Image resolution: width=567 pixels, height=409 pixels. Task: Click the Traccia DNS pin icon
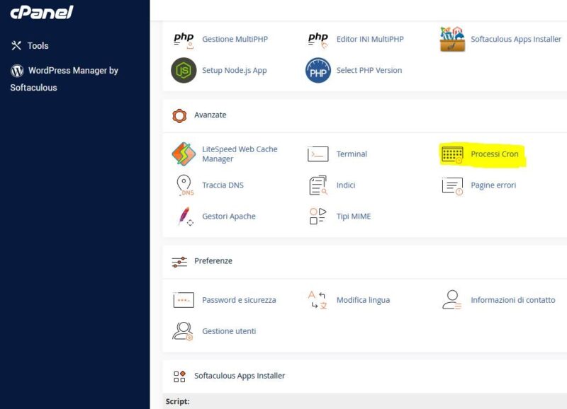point(184,185)
